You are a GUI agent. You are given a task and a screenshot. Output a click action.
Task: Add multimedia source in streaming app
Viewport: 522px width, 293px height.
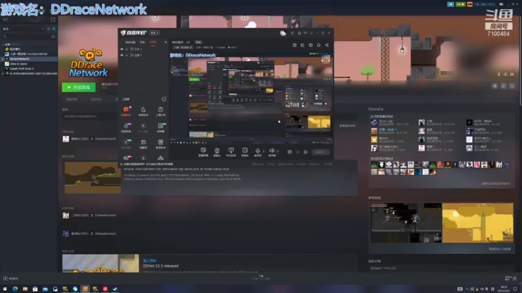pyautogui.click(x=245, y=152)
